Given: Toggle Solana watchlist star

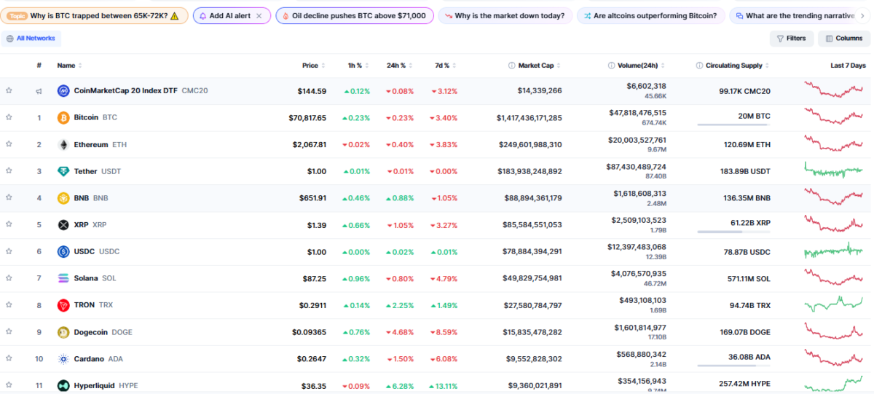Looking at the screenshot, I should (9, 277).
